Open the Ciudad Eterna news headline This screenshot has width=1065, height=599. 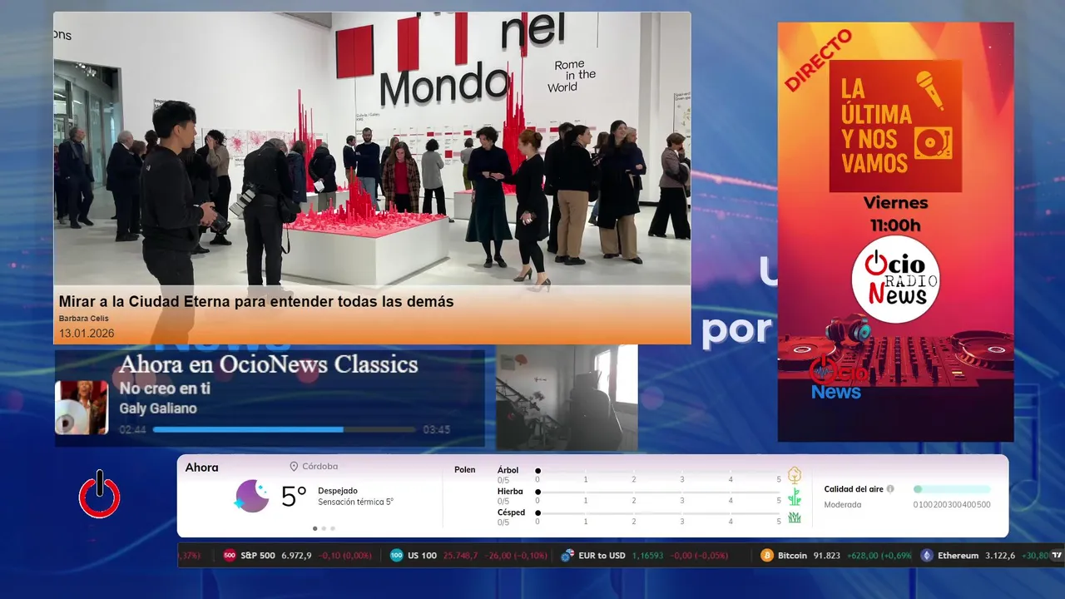coord(256,301)
